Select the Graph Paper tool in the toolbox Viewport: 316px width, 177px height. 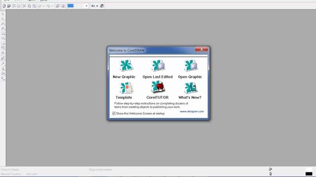pyautogui.click(x=3, y=48)
